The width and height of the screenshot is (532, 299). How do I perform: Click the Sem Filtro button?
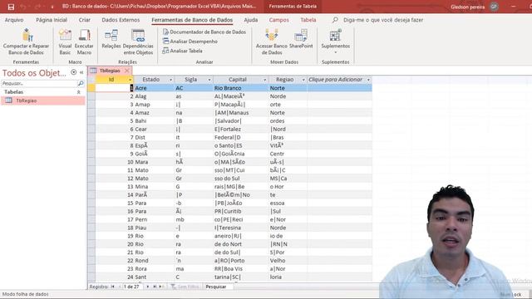(x=185, y=287)
